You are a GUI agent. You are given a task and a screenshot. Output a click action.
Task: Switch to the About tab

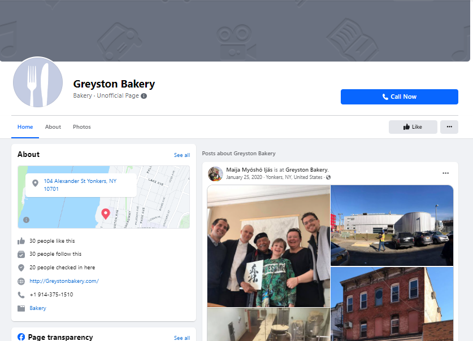click(53, 127)
